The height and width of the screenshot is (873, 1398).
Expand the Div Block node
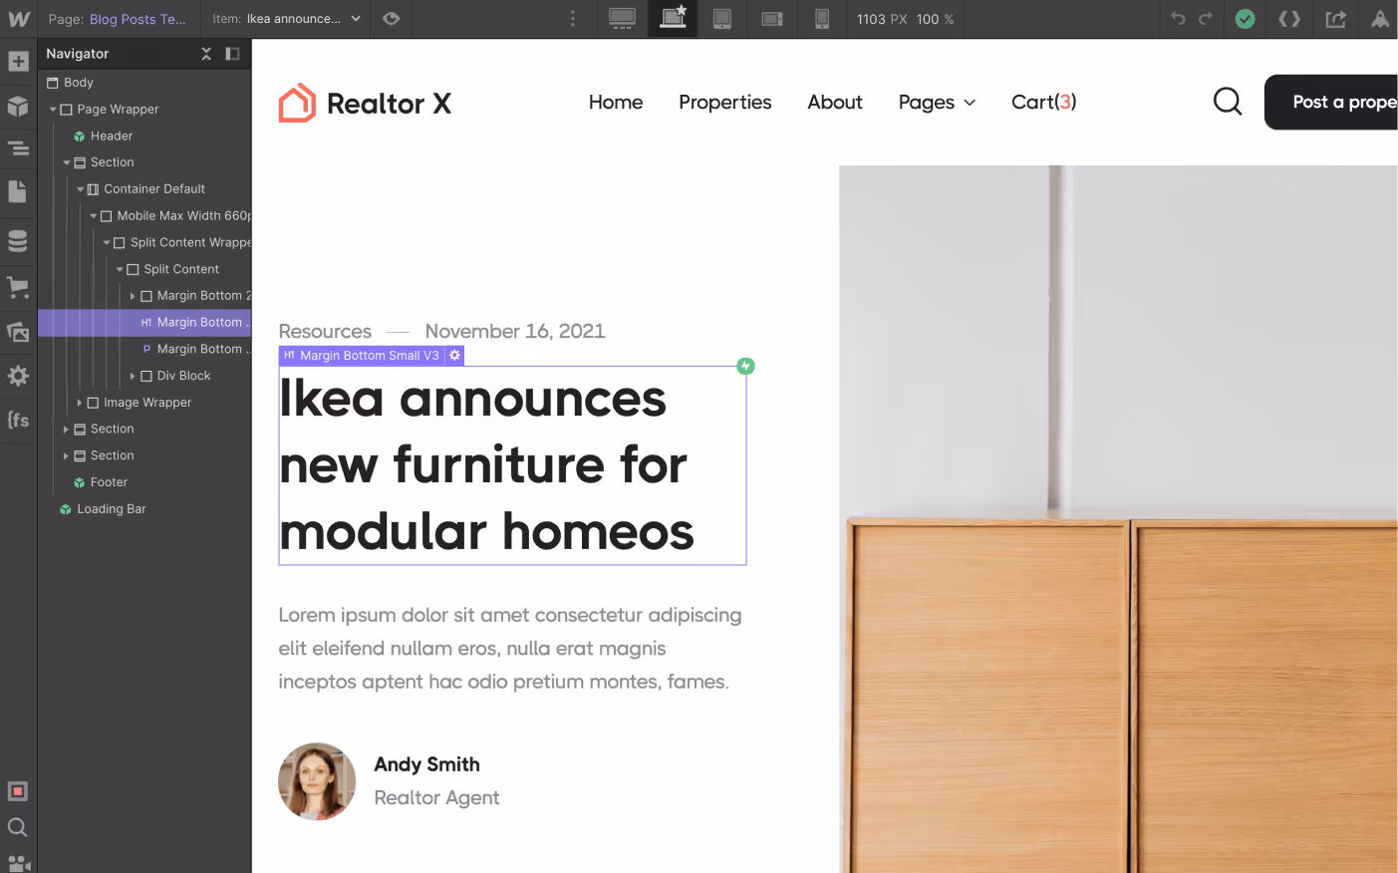click(x=133, y=376)
